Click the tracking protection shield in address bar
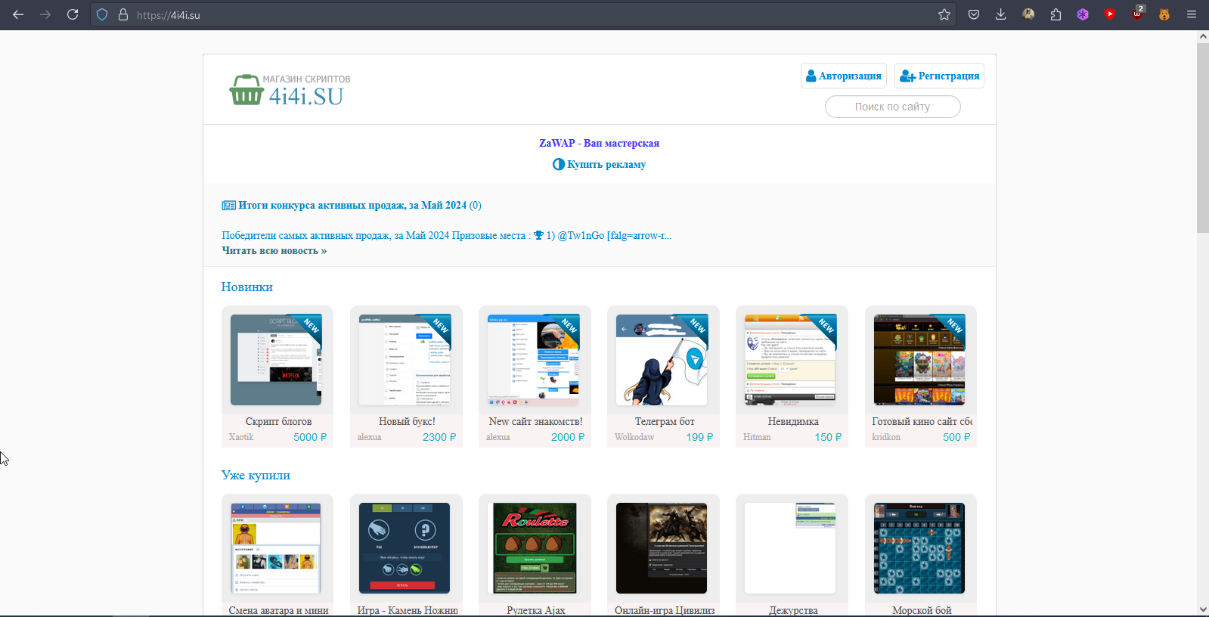The image size is (1209, 617). point(102,14)
